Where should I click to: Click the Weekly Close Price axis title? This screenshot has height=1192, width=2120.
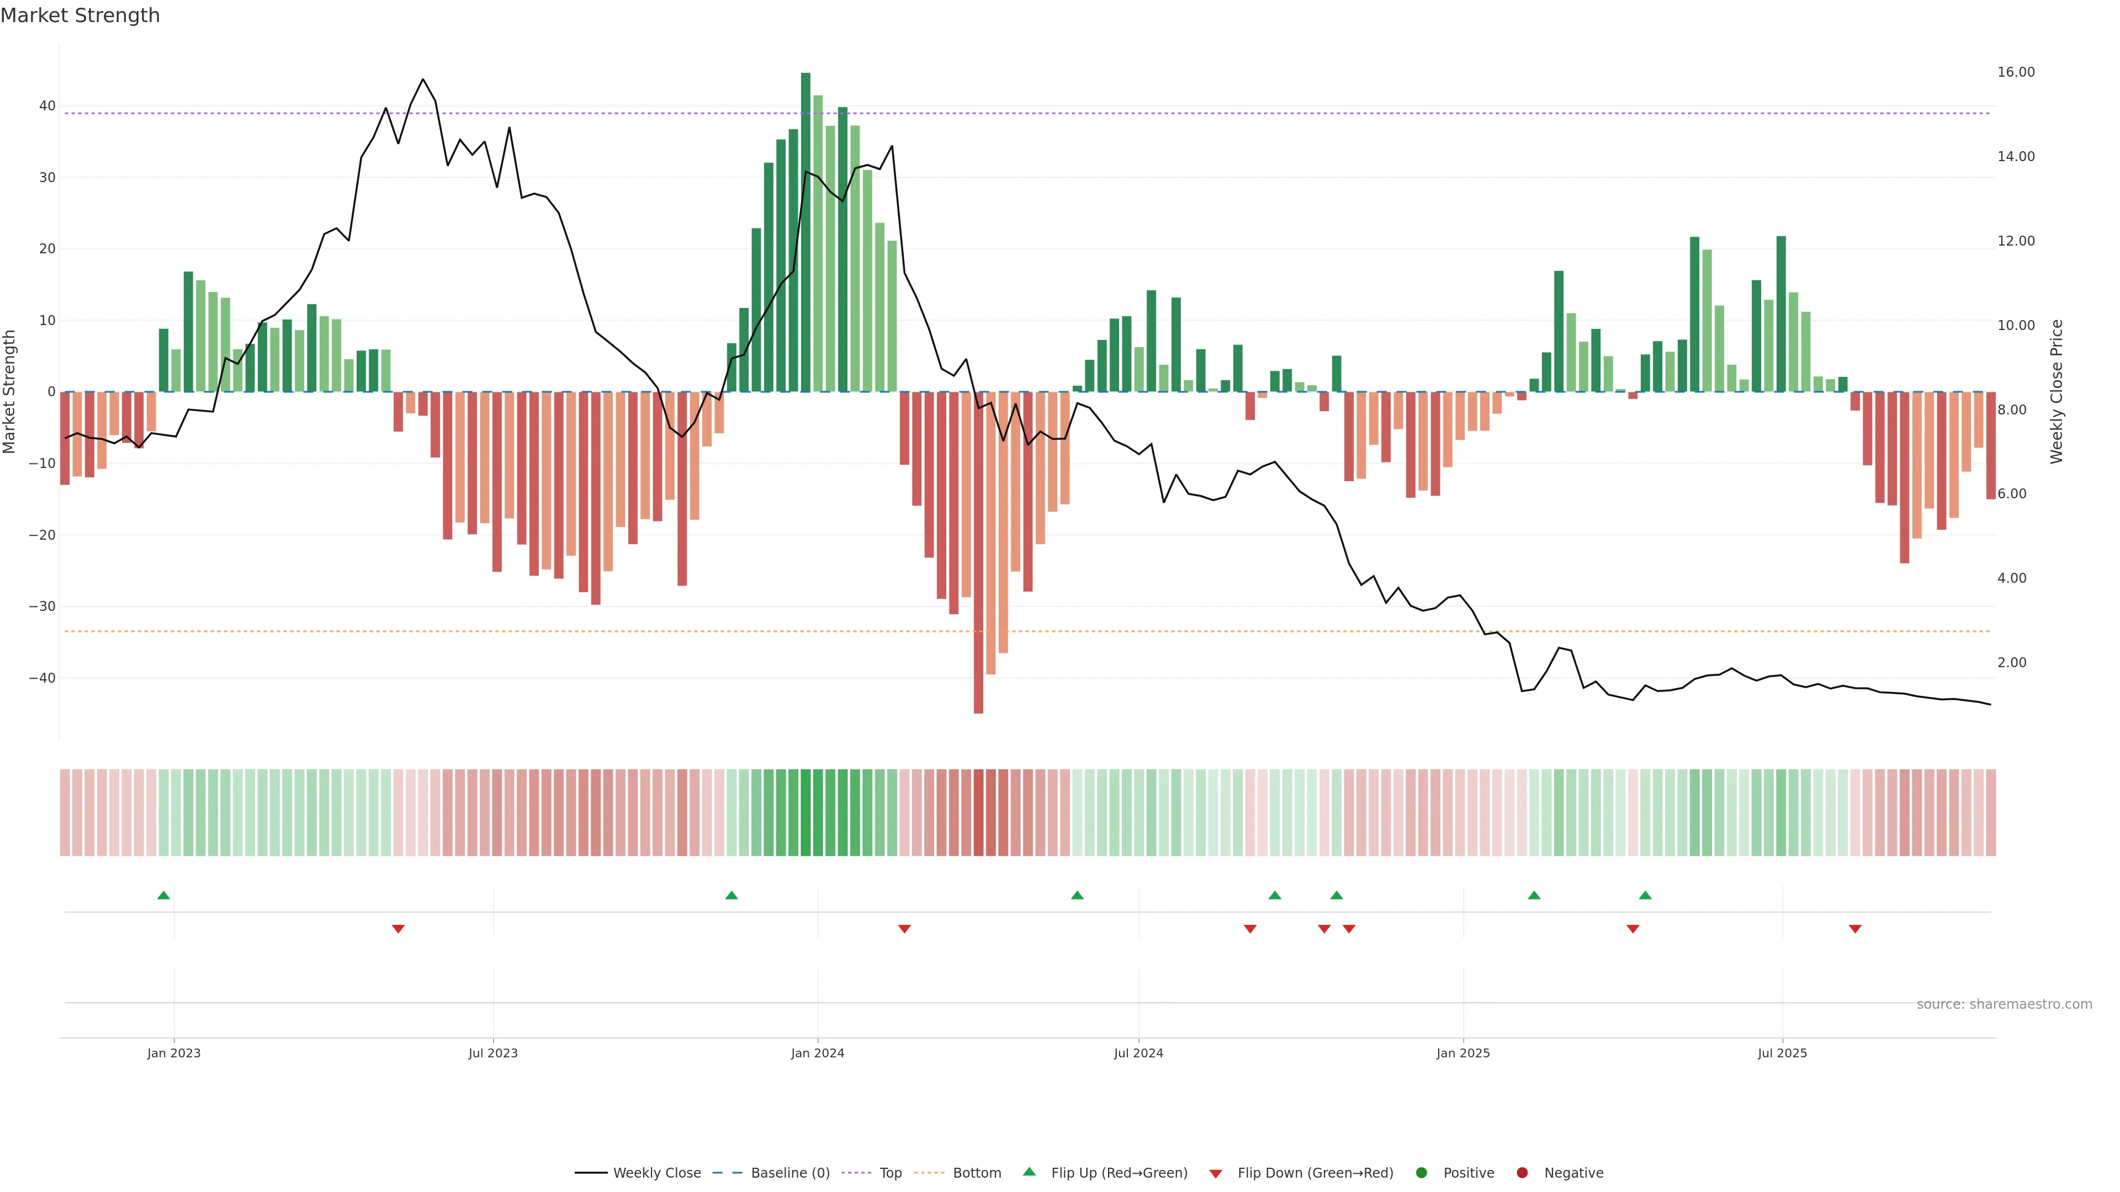click(2057, 392)
